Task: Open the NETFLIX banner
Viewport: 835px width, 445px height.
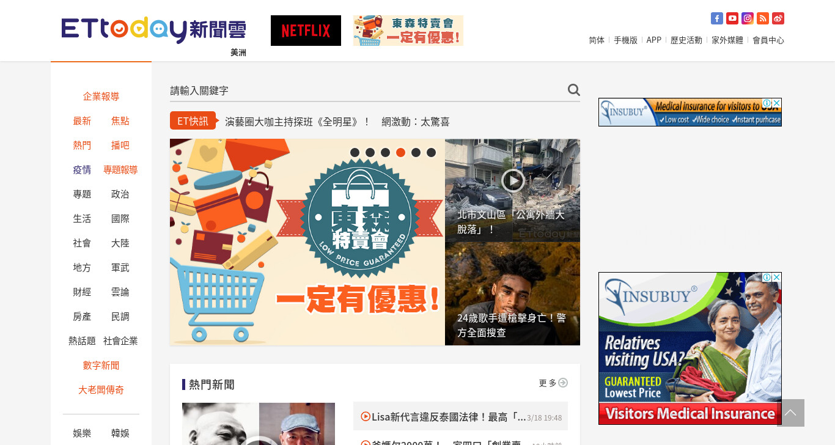Action: [306, 31]
